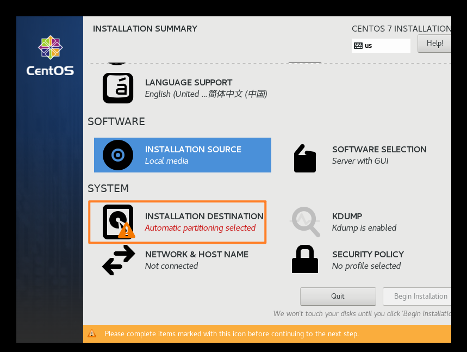Open Language Support icon

click(x=118, y=88)
